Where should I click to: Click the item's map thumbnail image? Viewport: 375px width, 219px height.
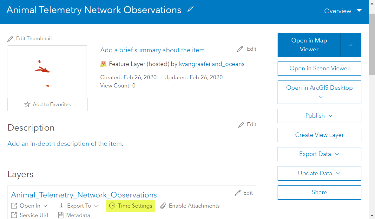click(47, 72)
